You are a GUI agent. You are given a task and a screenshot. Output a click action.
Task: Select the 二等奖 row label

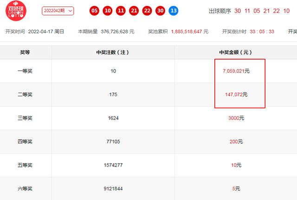click(25, 94)
